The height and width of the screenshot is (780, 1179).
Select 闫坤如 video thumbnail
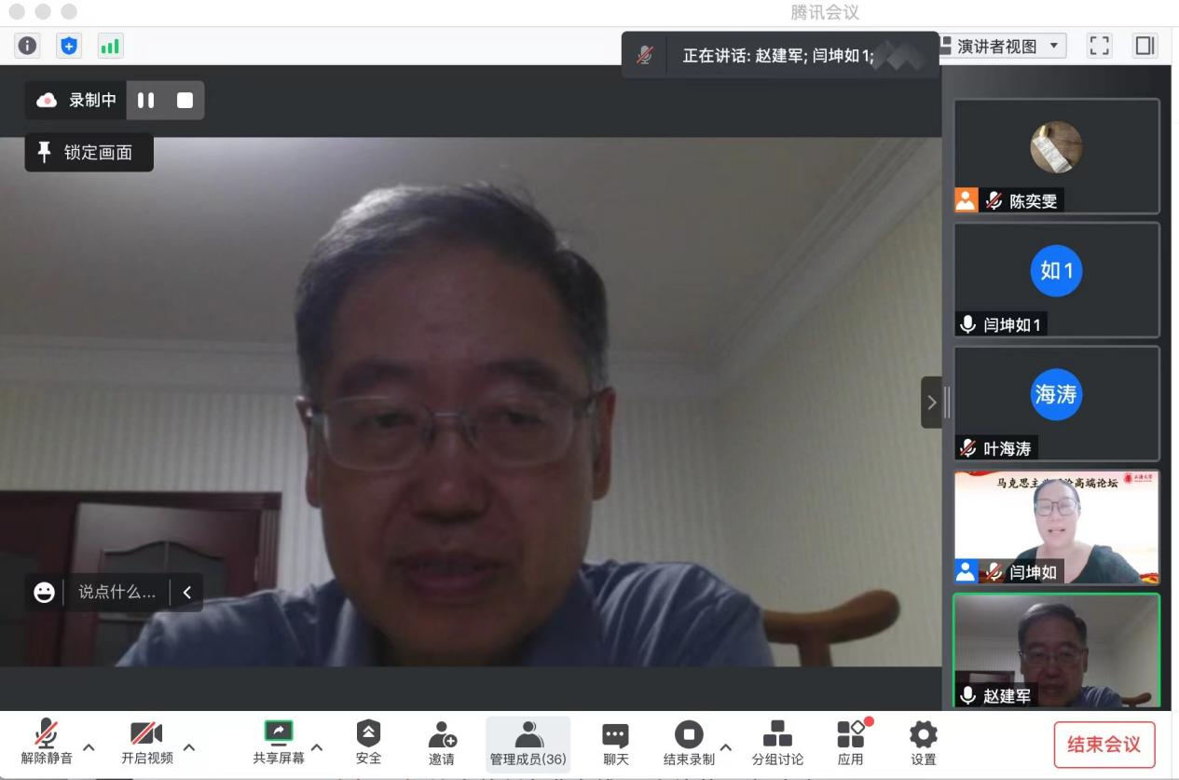(1056, 527)
